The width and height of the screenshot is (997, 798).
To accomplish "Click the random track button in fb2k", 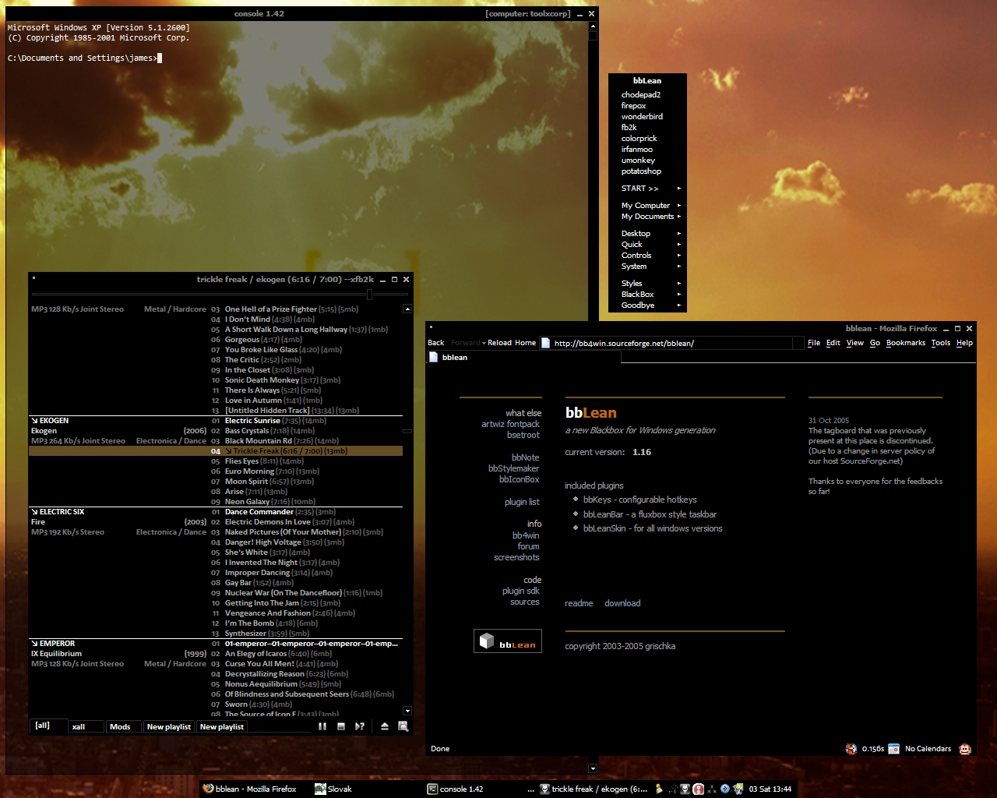I will pos(360,726).
